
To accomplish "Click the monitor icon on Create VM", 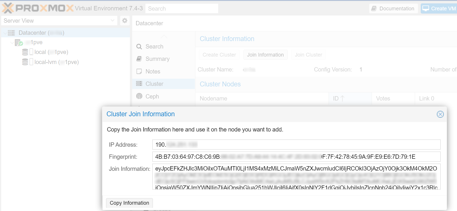I will click(426, 8).
